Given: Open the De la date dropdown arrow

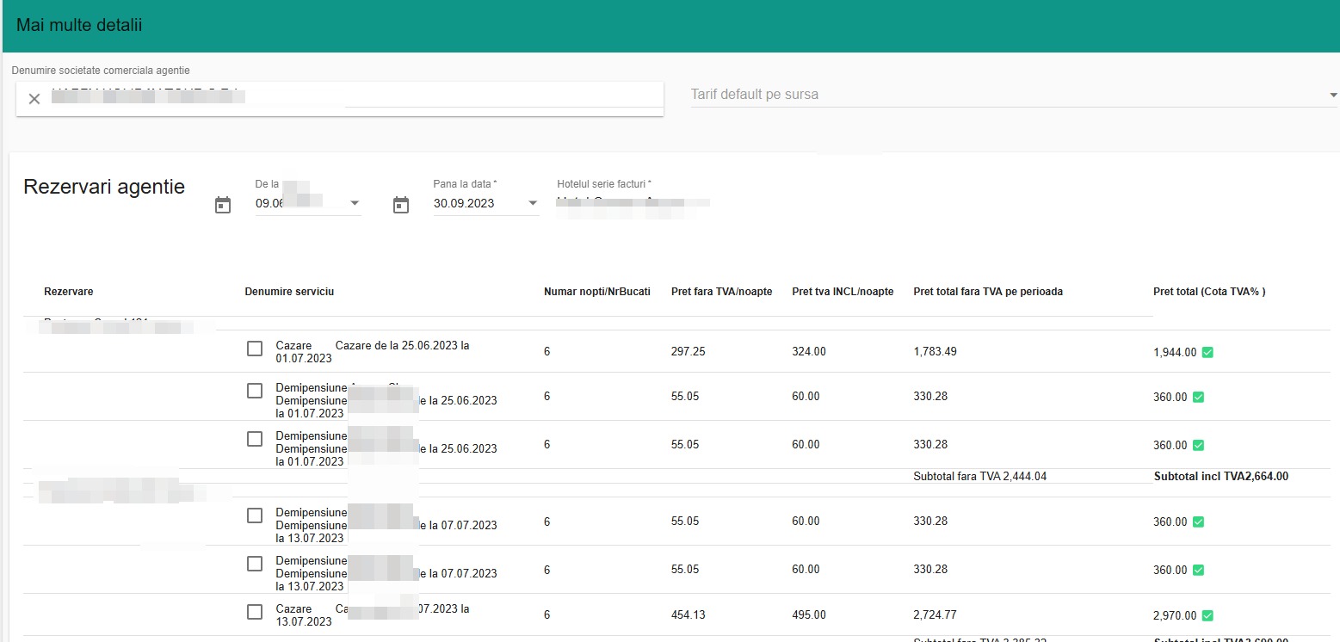Looking at the screenshot, I should click(354, 204).
